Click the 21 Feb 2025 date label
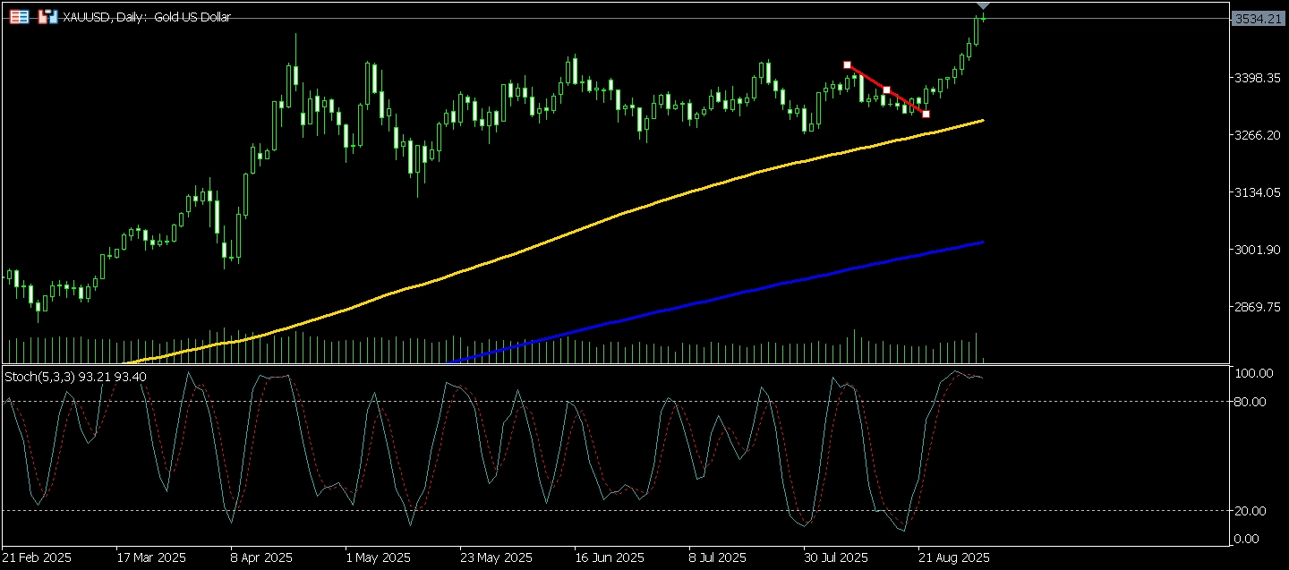1289x570 pixels. pos(38,557)
